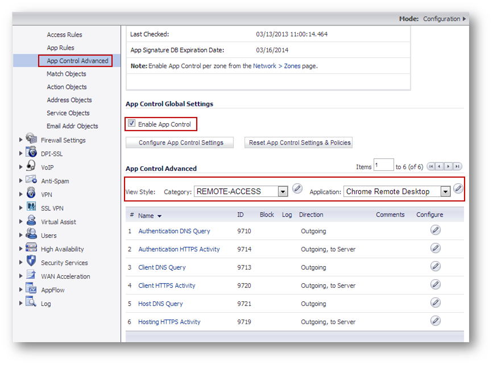Click Configure App Control Settings button

[x=181, y=142]
